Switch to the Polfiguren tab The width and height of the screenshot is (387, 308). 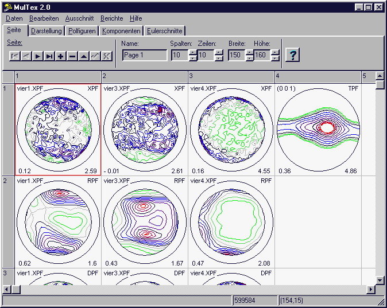tap(82, 31)
